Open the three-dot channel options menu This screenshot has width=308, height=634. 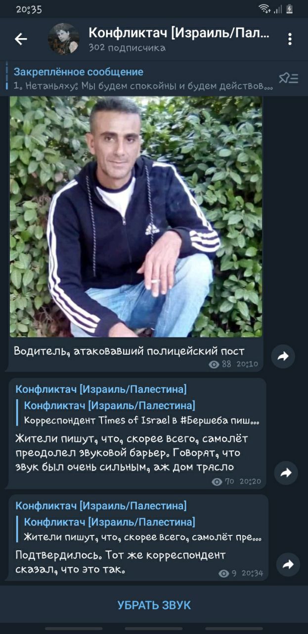pyautogui.click(x=290, y=39)
